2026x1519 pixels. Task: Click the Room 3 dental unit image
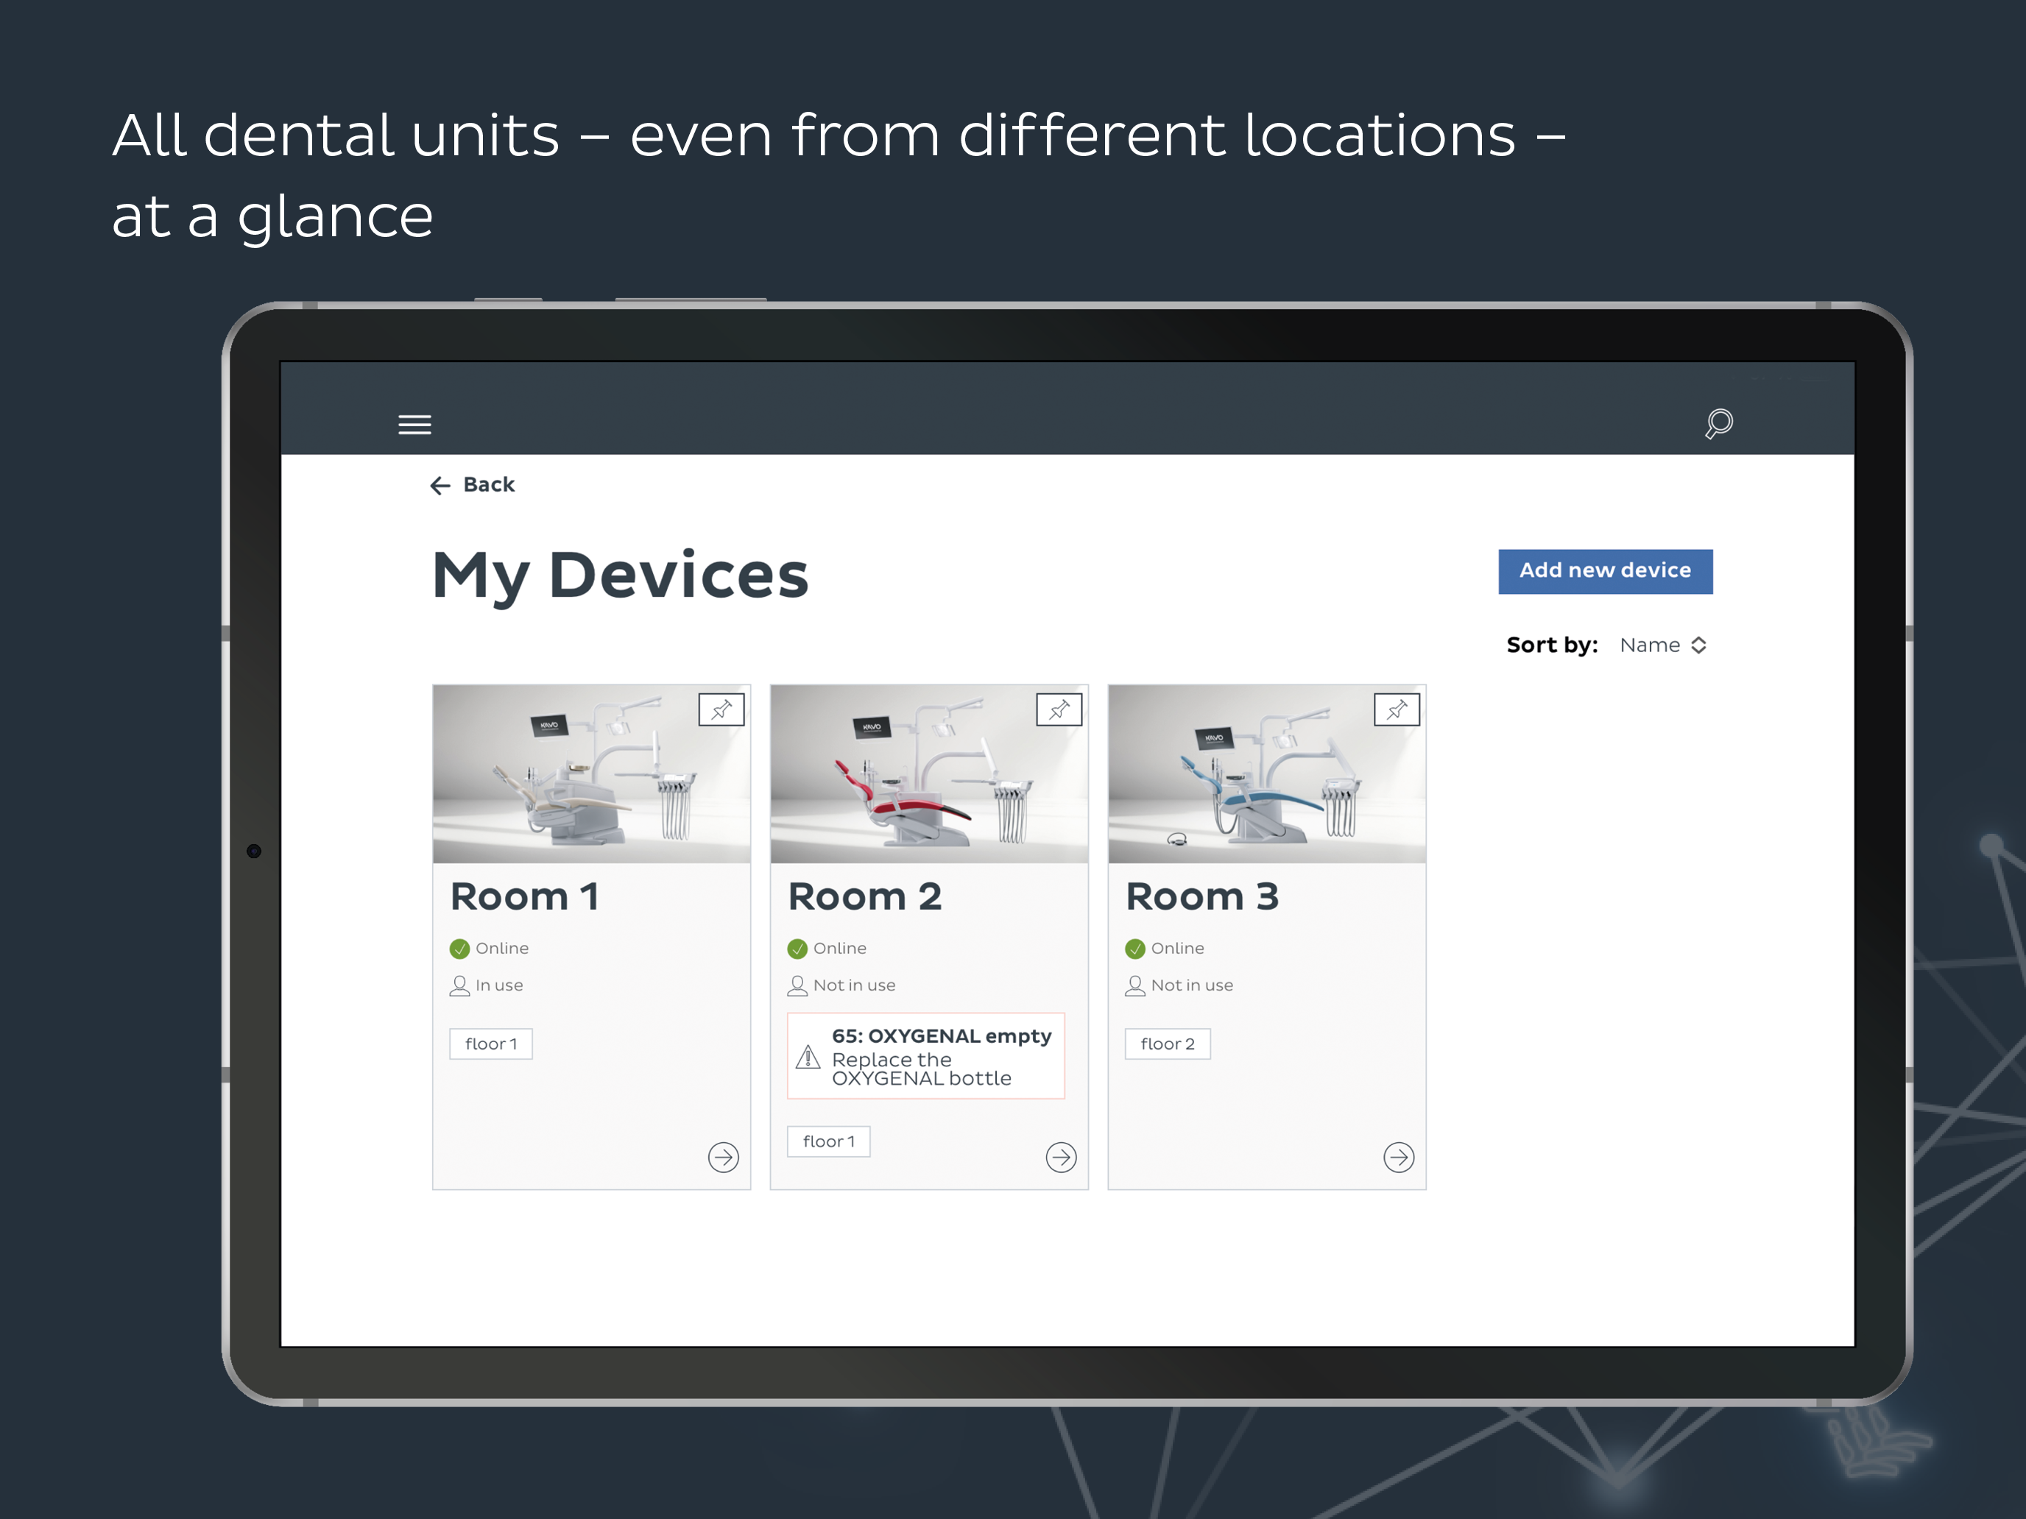click(x=1267, y=773)
